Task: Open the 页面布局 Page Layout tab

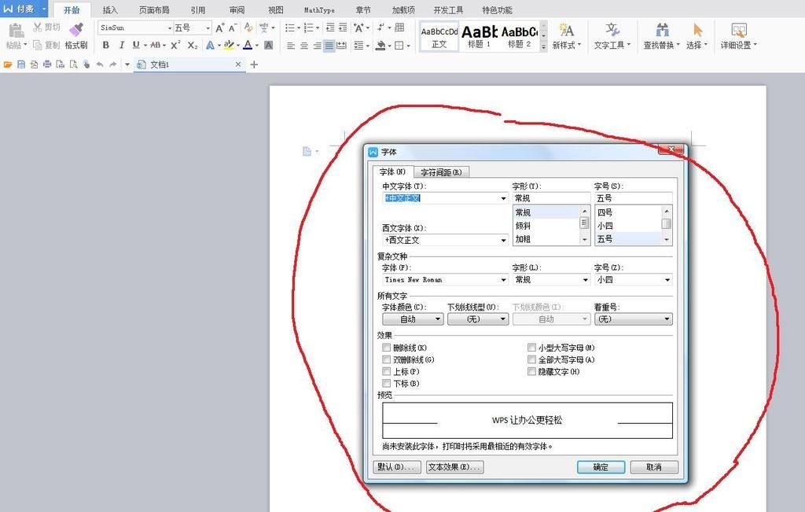Action: tap(154, 9)
